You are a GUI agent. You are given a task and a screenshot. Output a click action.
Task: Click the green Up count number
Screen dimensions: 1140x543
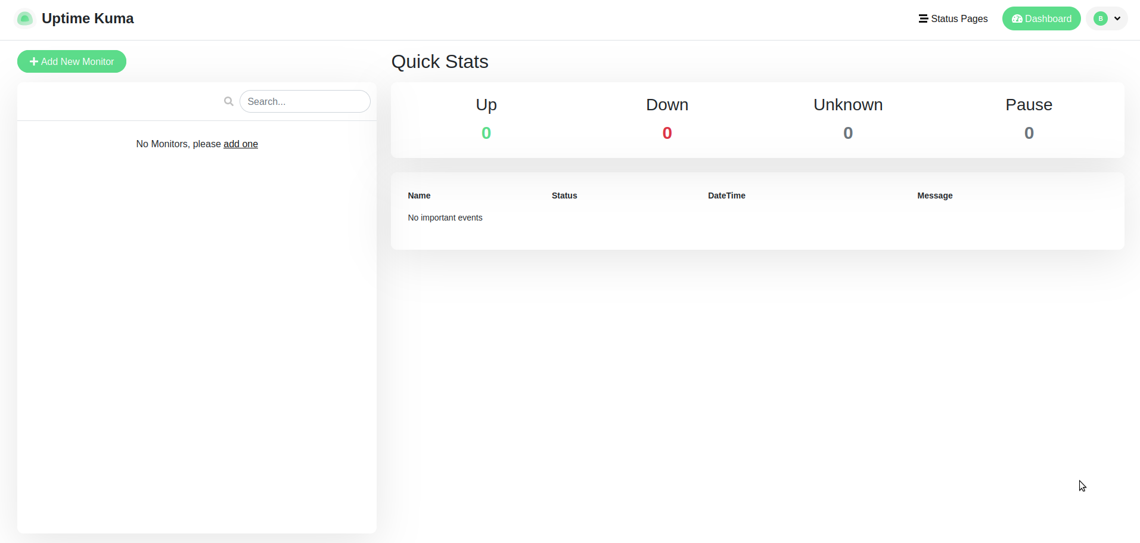486,133
